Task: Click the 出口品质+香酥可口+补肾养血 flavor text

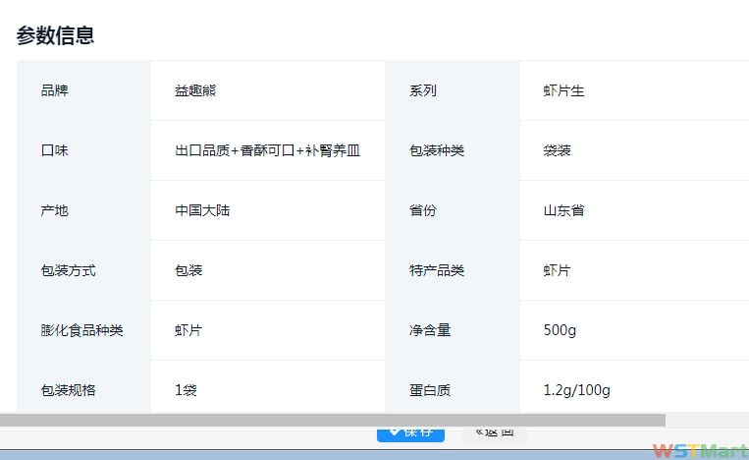Action: (268, 150)
